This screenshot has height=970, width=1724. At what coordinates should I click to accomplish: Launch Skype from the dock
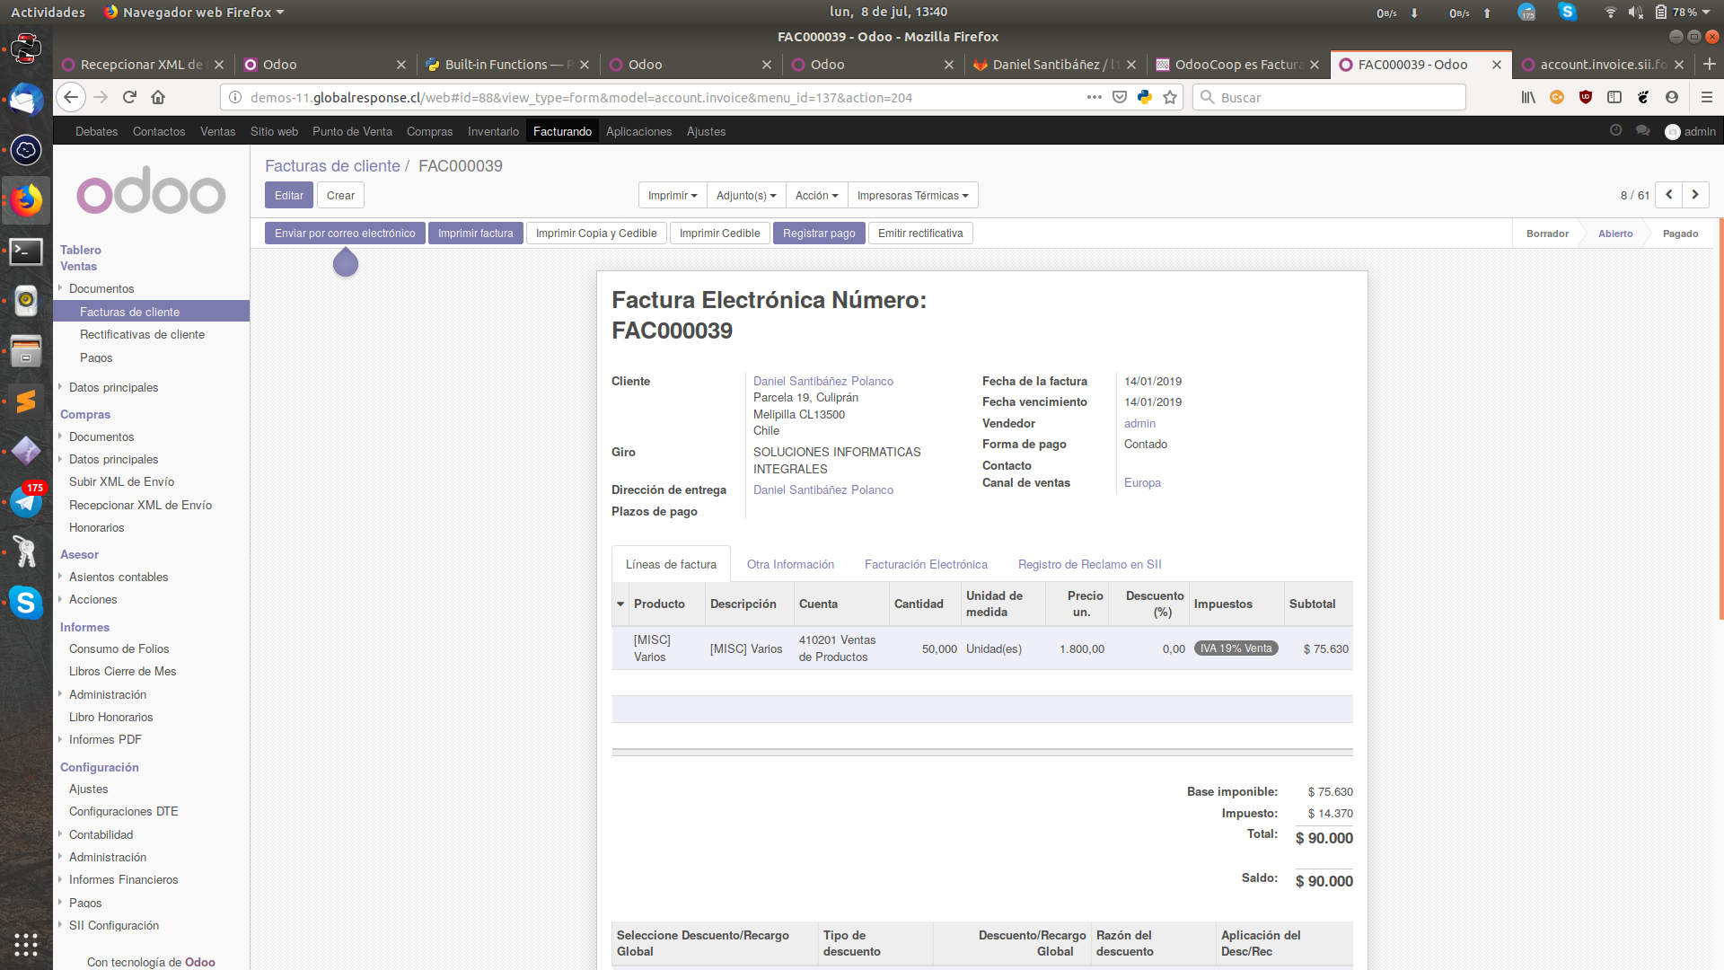click(26, 604)
